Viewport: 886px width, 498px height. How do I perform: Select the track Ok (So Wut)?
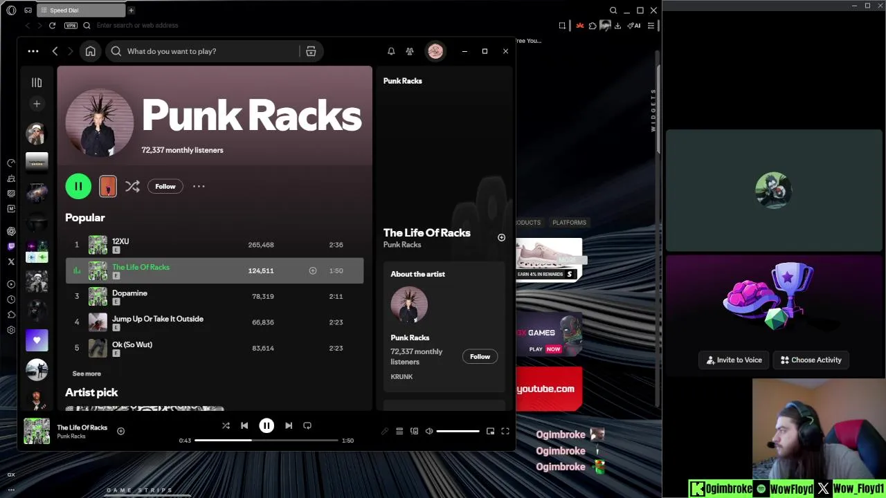[x=132, y=344]
